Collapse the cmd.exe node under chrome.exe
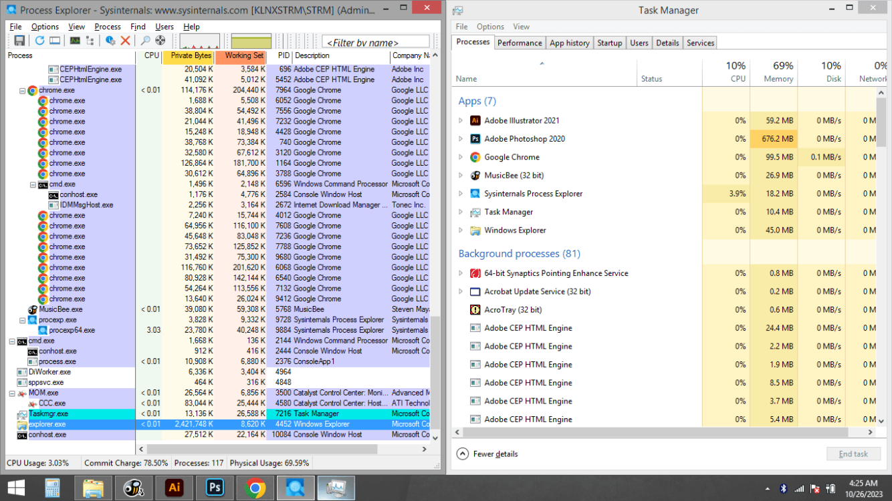 (x=33, y=184)
